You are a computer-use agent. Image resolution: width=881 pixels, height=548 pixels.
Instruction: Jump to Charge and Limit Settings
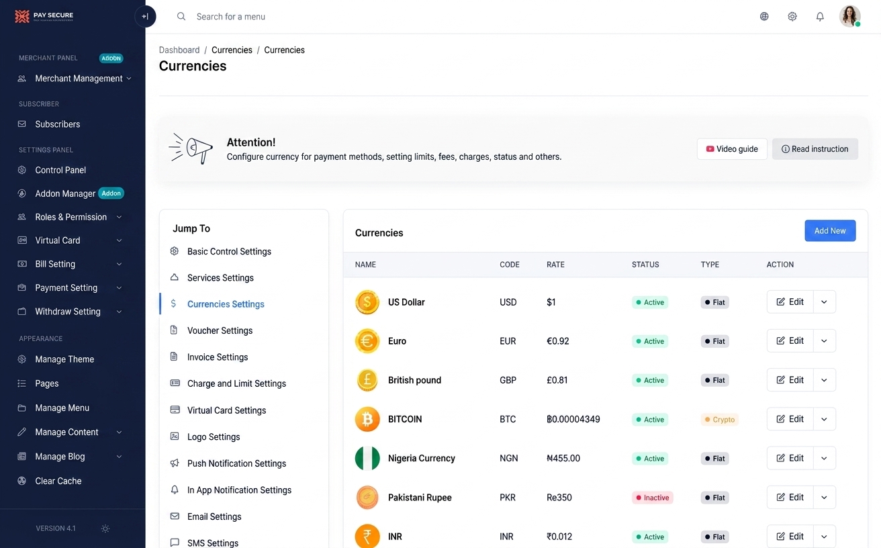(236, 383)
